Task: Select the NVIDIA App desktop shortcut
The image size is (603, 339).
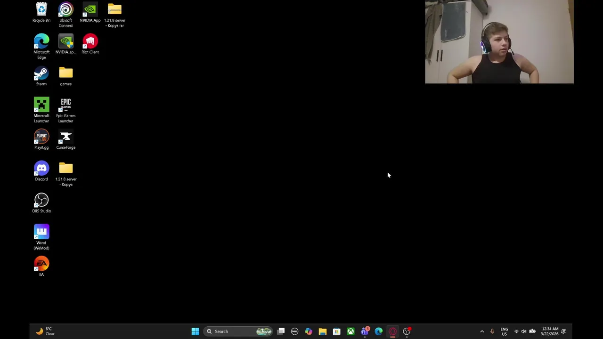Action: [x=90, y=13]
